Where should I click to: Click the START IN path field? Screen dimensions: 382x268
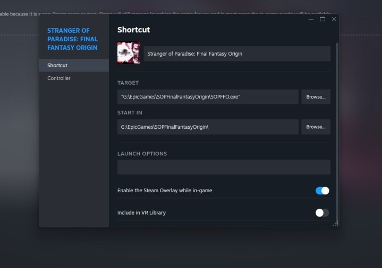point(208,127)
